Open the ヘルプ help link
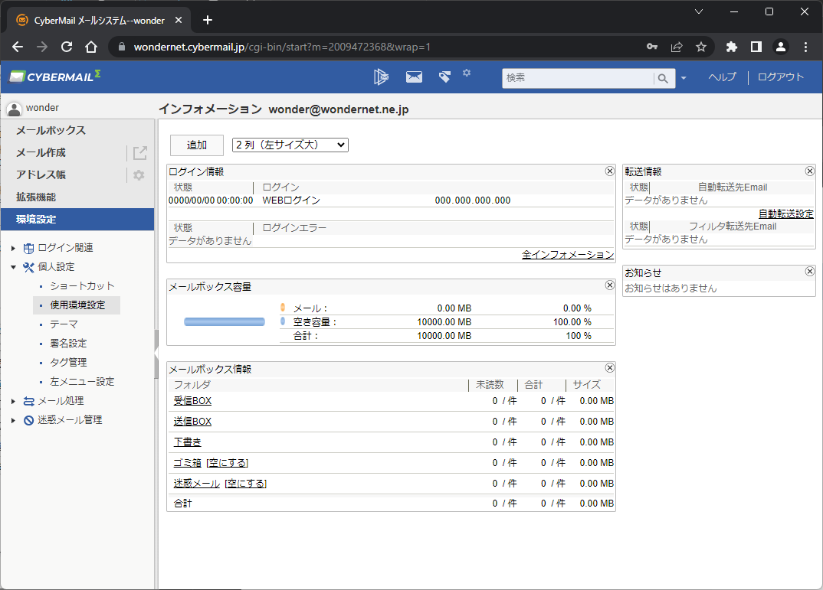 click(722, 77)
